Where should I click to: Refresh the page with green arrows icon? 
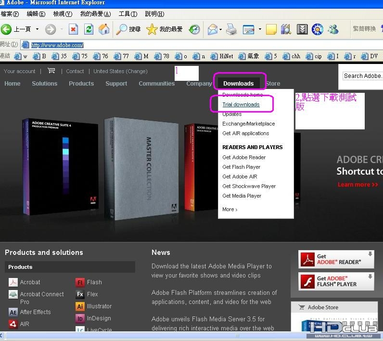[89, 29]
